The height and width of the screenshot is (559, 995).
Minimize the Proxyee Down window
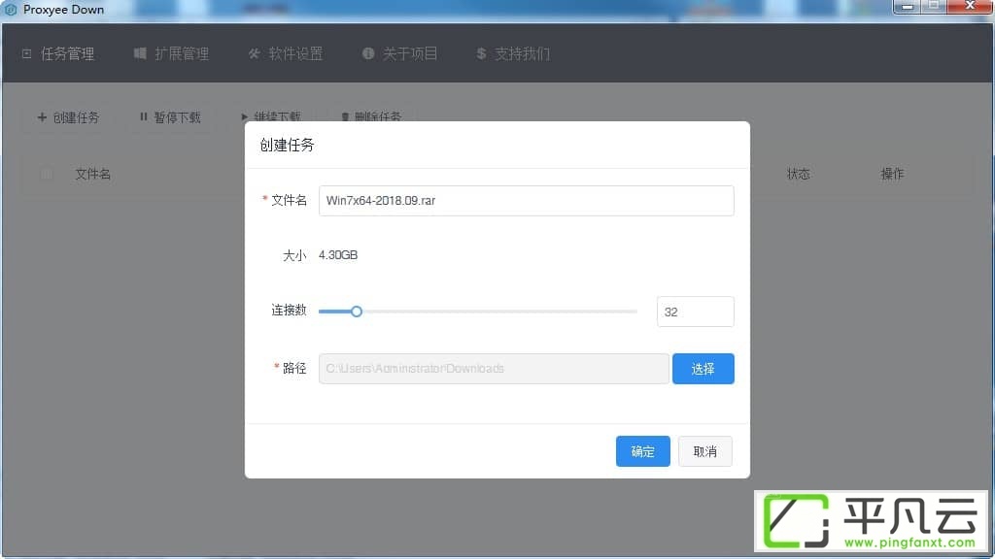pyautogui.click(x=907, y=7)
